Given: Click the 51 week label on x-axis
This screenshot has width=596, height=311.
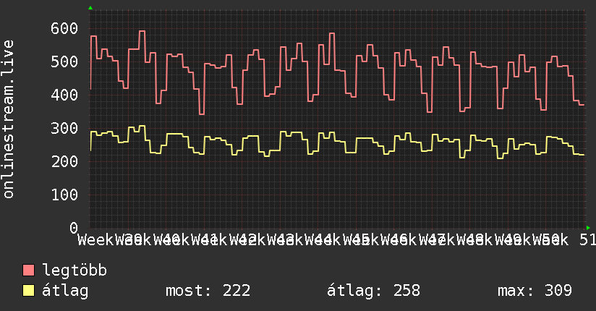Looking at the screenshot, I should click(x=587, y=240).
